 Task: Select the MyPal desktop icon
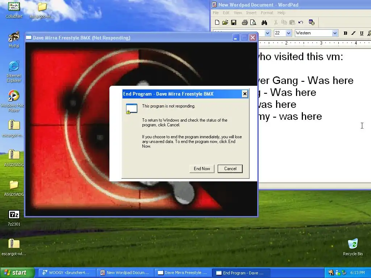pyautogui.click(x=14, y=40)
